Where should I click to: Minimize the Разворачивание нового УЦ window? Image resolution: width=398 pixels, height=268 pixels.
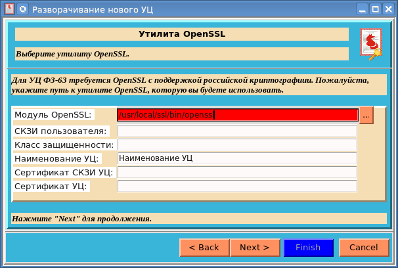point(363,9)
